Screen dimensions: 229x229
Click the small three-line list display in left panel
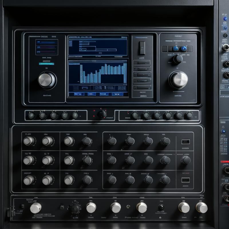(47, 47)
